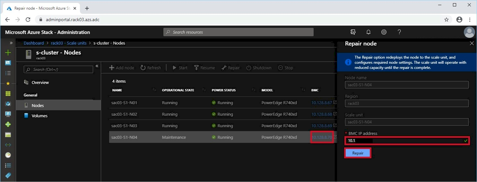Open the Chrome three-dot menu
Viewport: 477px width, 182px height.
[x=470, y=20]
